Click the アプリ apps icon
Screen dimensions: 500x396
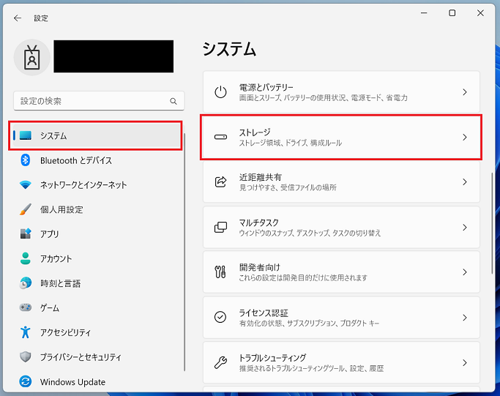point(26,234)
